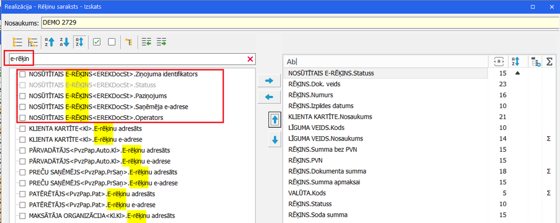Click the single tree branch icon in toolbar
This screenshot has height=223, width=560.
coord(129,42)
